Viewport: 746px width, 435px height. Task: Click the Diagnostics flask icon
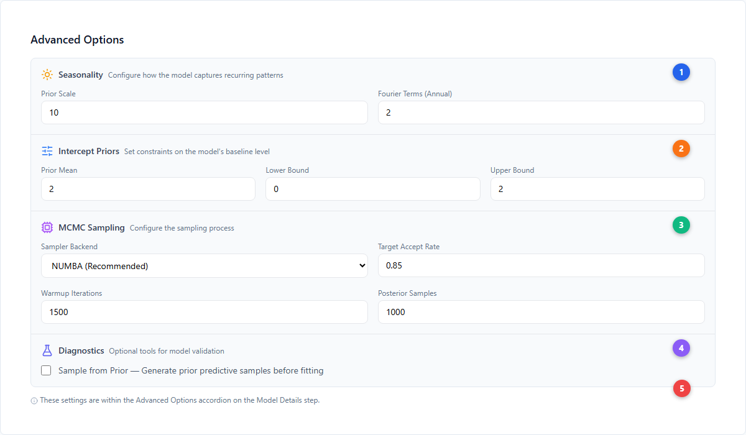47,350
